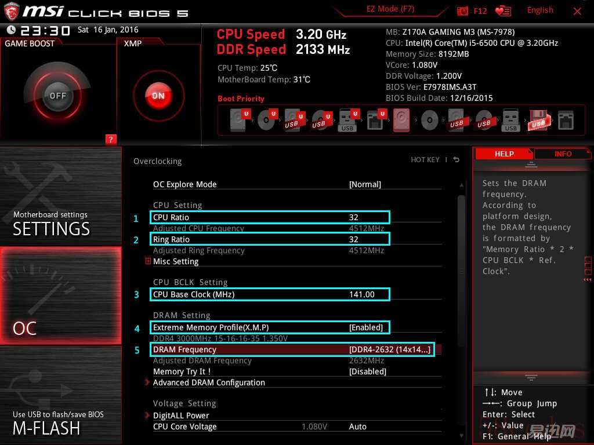Click the system time 23:30
594x445 pixels.
point(45,30)
